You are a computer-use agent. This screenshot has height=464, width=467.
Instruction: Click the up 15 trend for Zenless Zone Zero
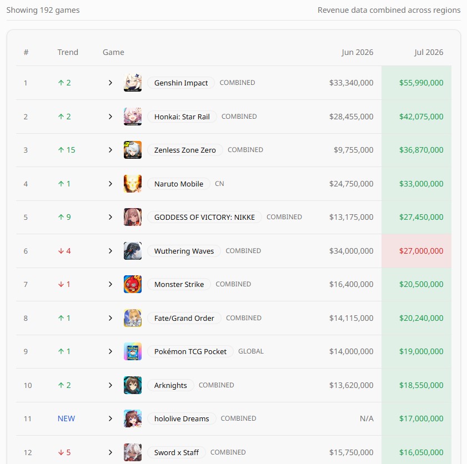tap(67, 150)
